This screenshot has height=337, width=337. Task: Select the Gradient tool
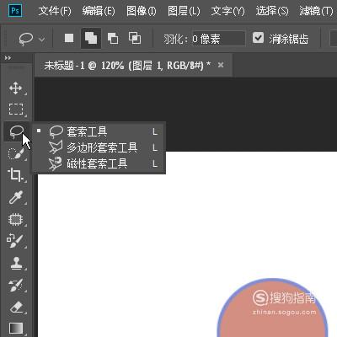(x=16, y=328)
